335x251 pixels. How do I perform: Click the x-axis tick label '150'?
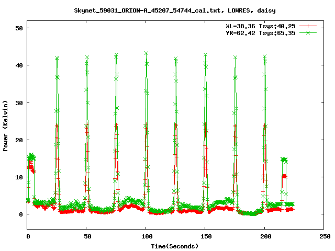click(x=206, y=236)
